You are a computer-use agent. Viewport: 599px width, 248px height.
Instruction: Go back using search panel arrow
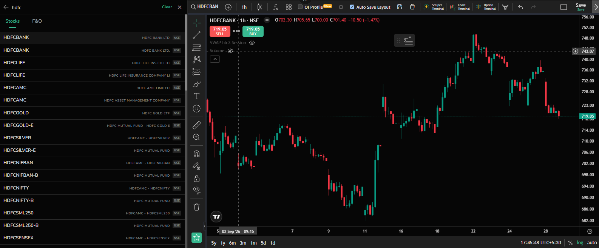(6, 7)
